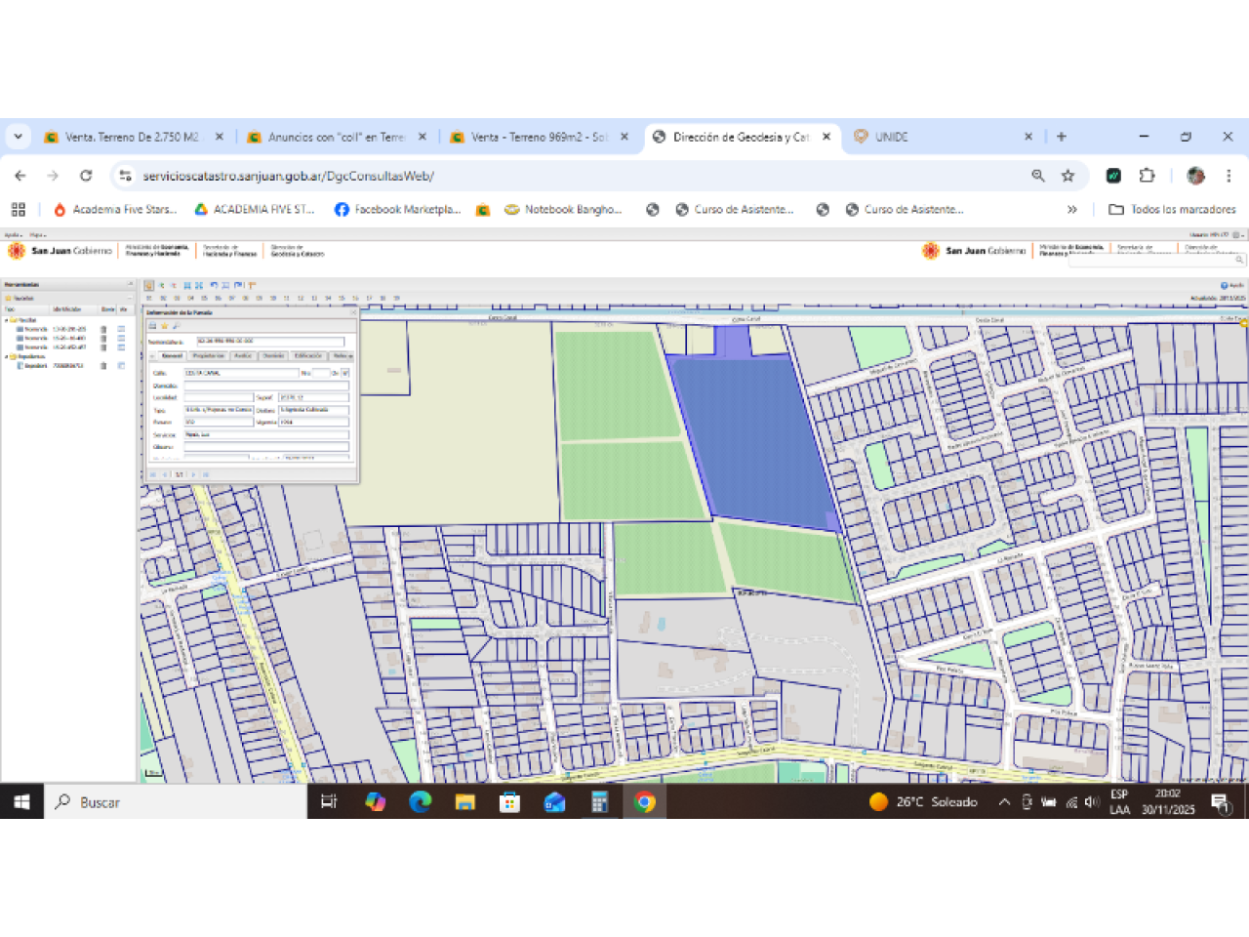Delete first parcel with trash icon
The width and height of the screenshot is (1249, 937).
[x=103, y=330]
